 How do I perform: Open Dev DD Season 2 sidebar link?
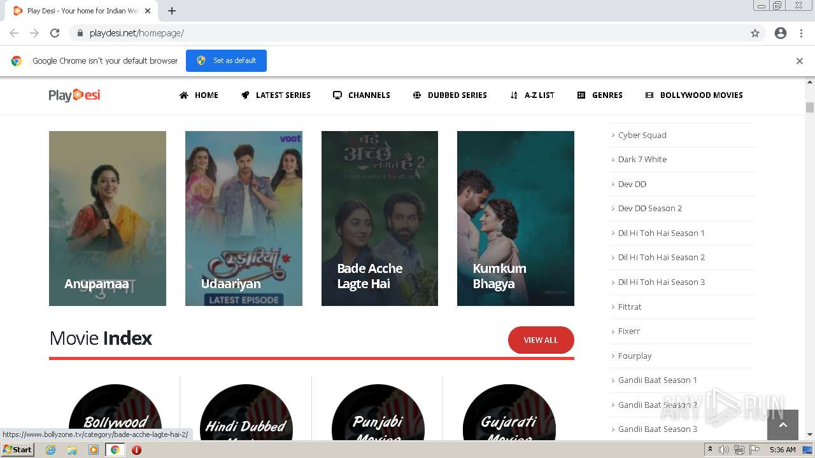[650, 208]
